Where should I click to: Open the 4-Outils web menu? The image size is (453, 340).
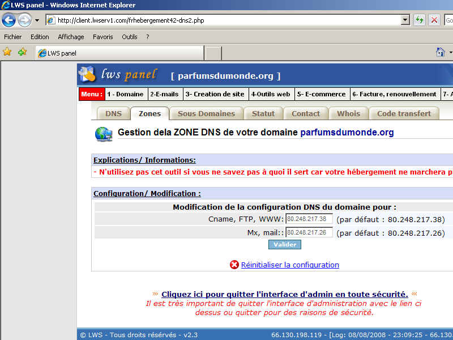(271, 94)
